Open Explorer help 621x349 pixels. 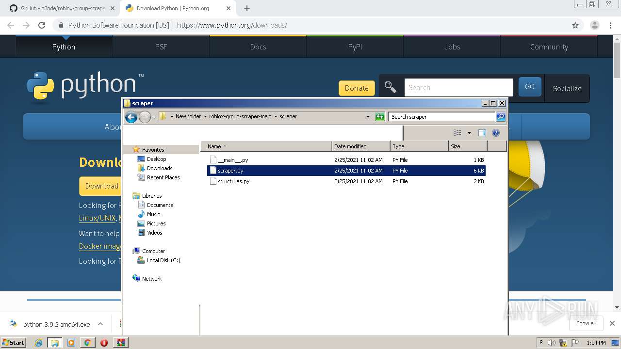(496, 133)
